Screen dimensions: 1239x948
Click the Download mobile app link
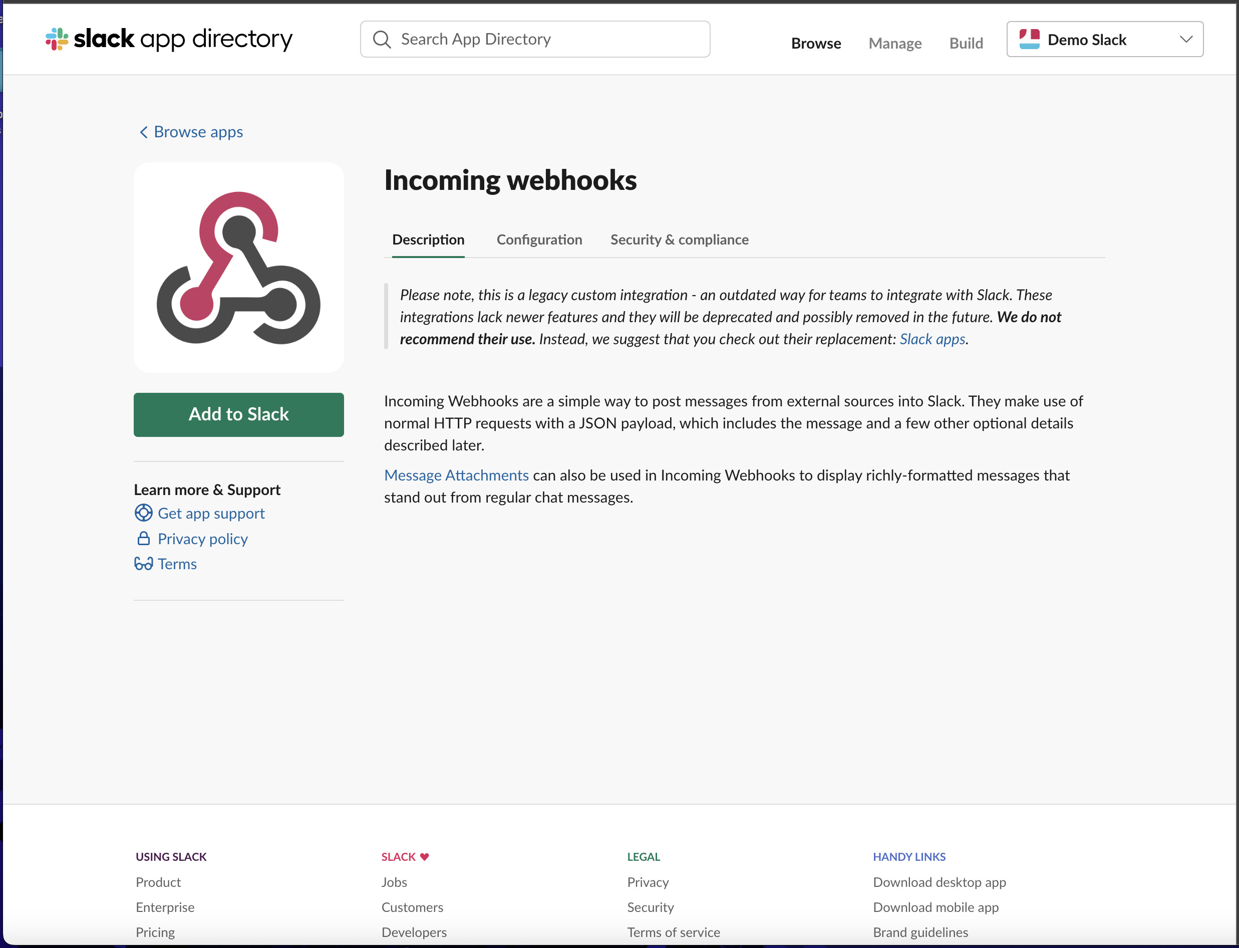[x=936, y=907]
